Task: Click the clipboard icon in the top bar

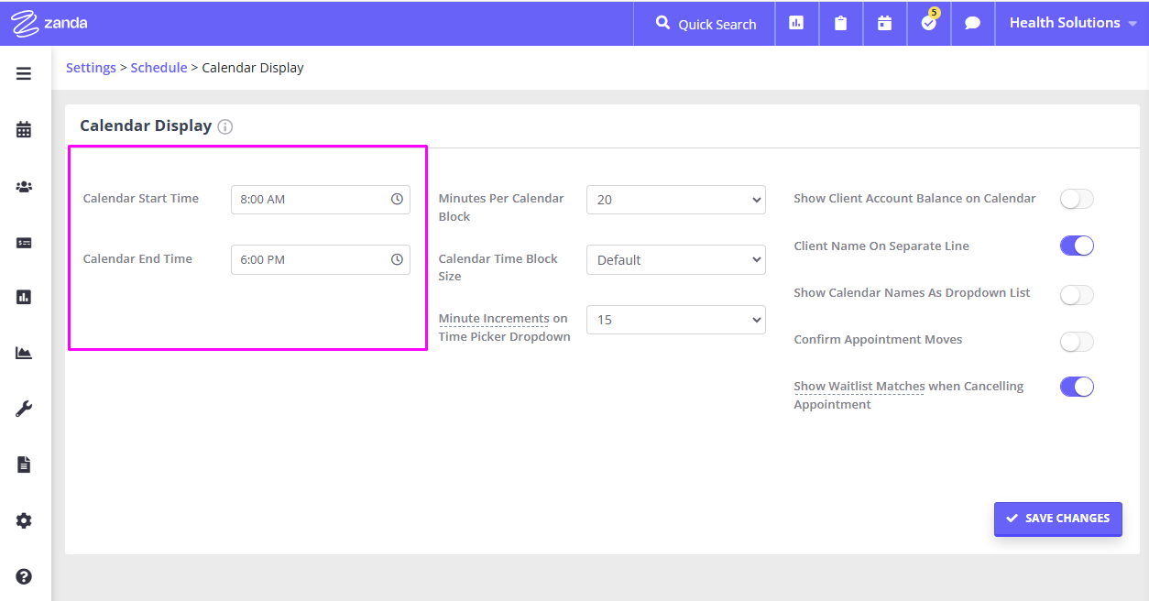Action: 840,23
